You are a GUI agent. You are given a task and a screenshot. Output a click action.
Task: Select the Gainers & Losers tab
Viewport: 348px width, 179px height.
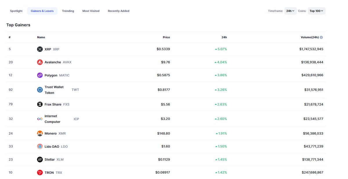42,11
